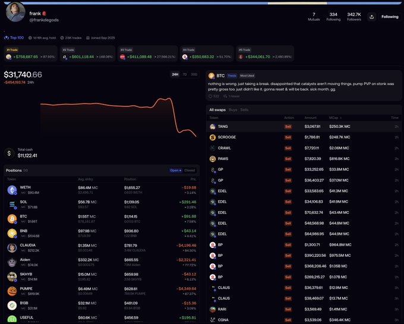Click the BNB token icon
The width and height of the screenshot is (404, 324).
coord(12,233)
